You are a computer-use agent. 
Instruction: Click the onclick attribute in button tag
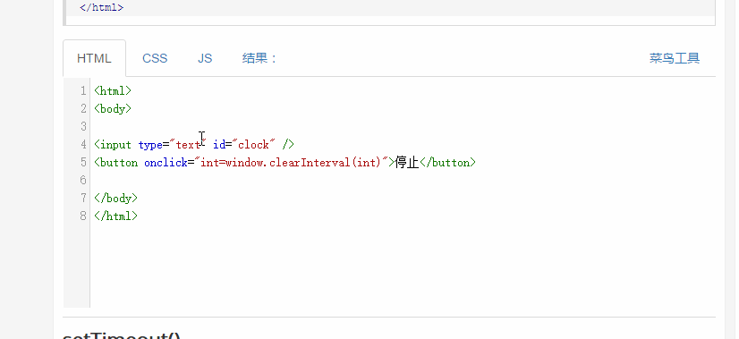click(166, 163)
